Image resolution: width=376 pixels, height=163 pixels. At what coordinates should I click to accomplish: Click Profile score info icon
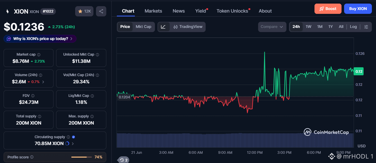point(32,157)
